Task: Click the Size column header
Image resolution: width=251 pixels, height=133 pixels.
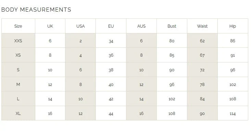Action: coord(18,26)
